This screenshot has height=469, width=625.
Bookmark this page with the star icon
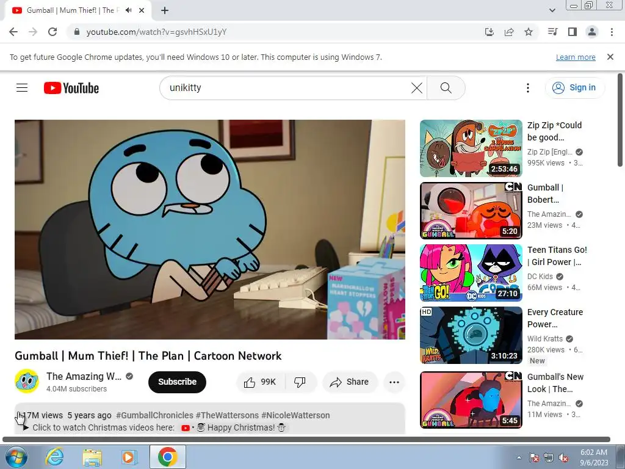(x=529, y=32)
